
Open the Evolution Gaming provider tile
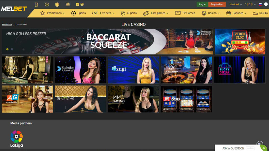pyautogui.click(x=80, y=70)
